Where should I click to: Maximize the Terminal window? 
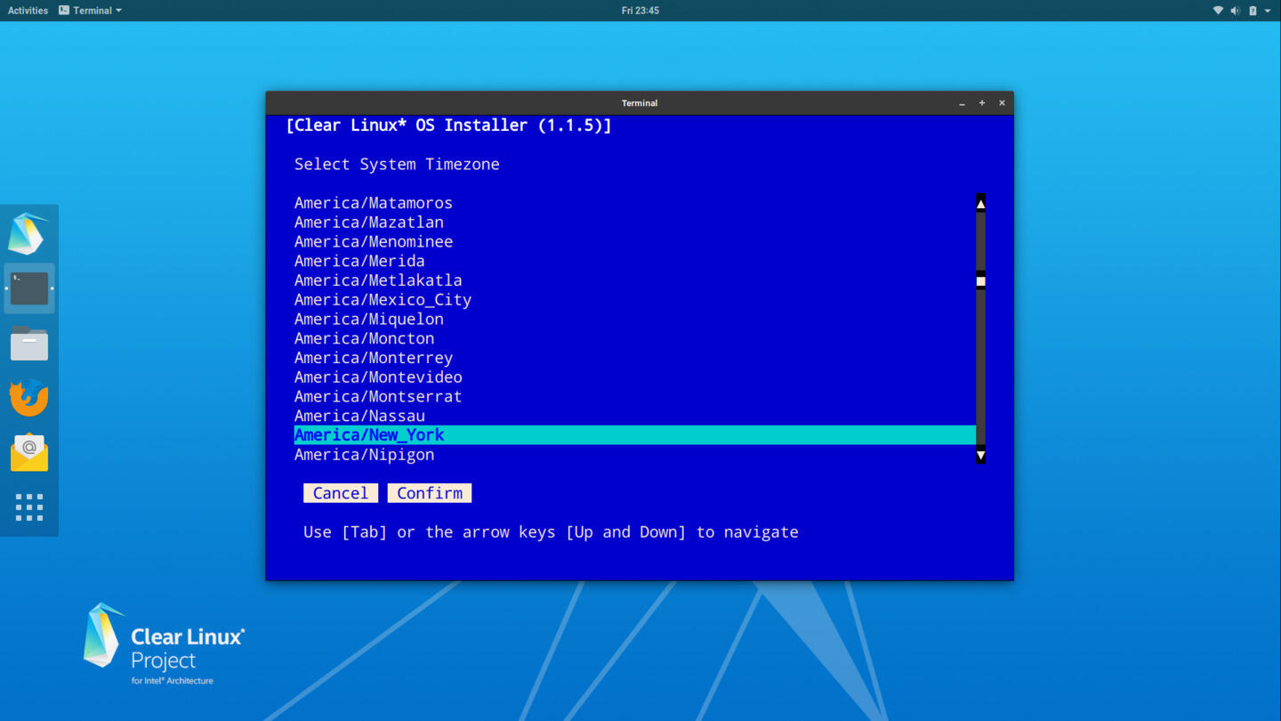tap(982, 103)
